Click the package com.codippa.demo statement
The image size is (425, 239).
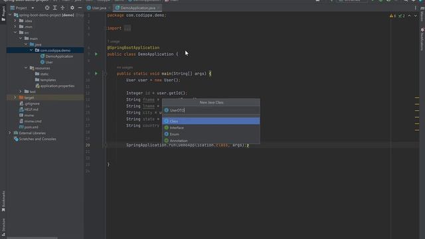tap(137, 15)
